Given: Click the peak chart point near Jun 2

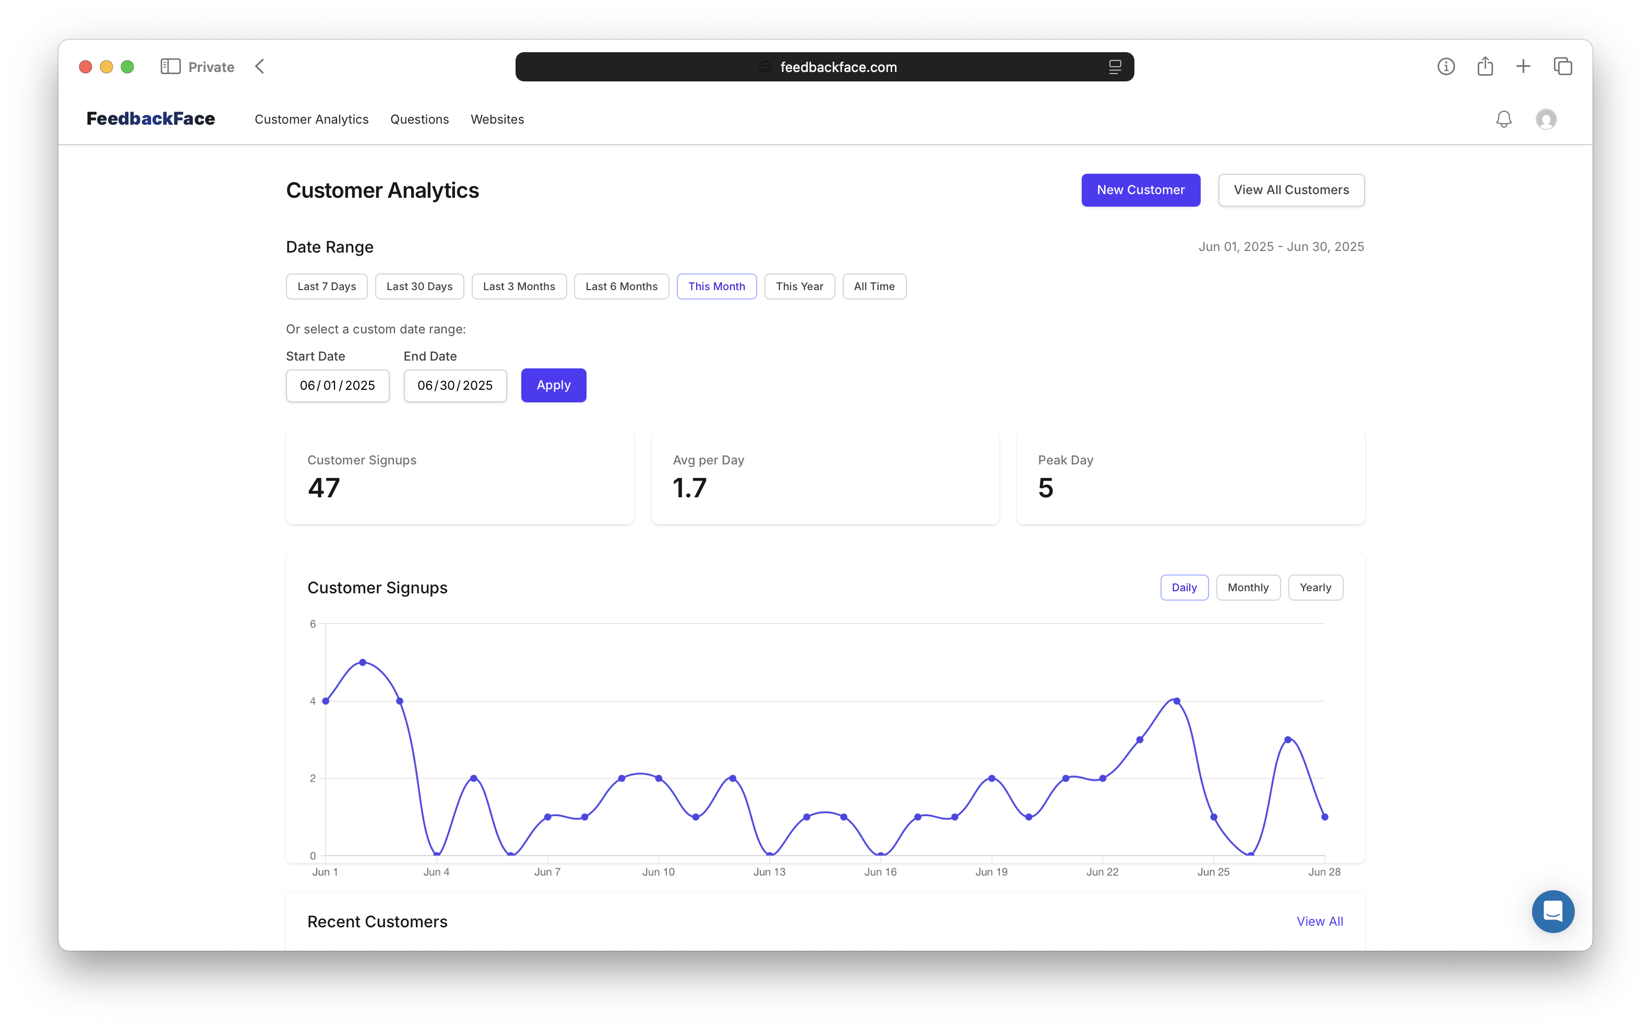Looking at the screenshot, I should tap(362, 662).
